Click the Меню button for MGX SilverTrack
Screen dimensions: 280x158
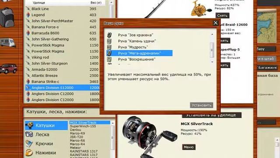189,147
